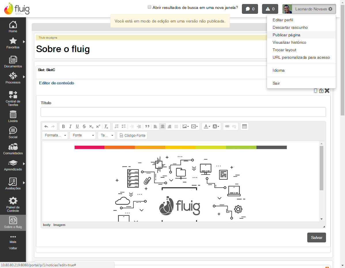Remove the content editor widget (X)

pos(327,91)
